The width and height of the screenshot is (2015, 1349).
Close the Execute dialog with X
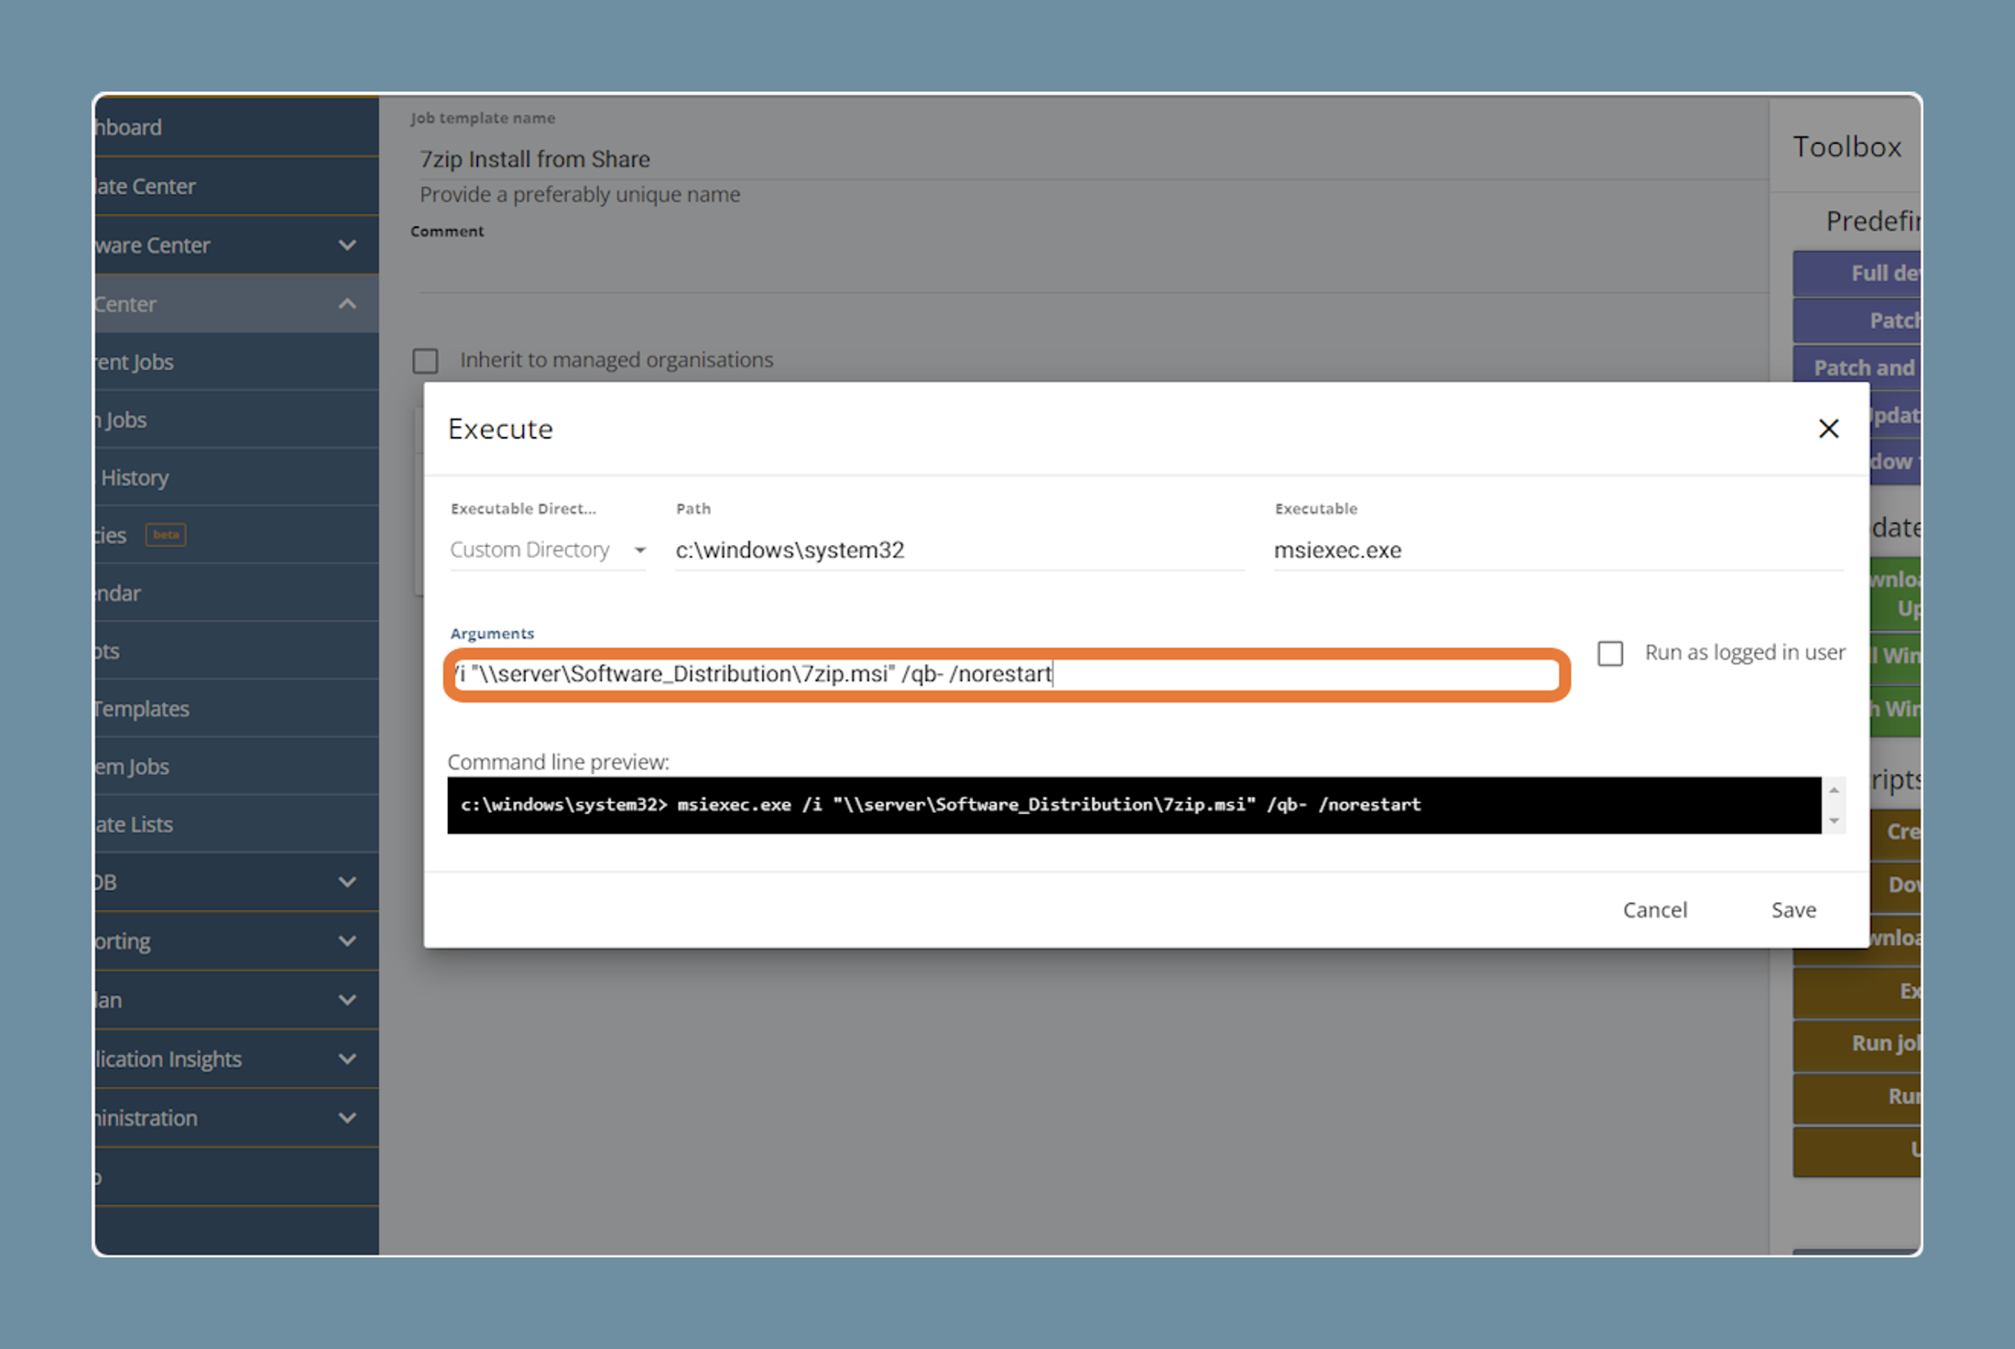[1828, 429]
